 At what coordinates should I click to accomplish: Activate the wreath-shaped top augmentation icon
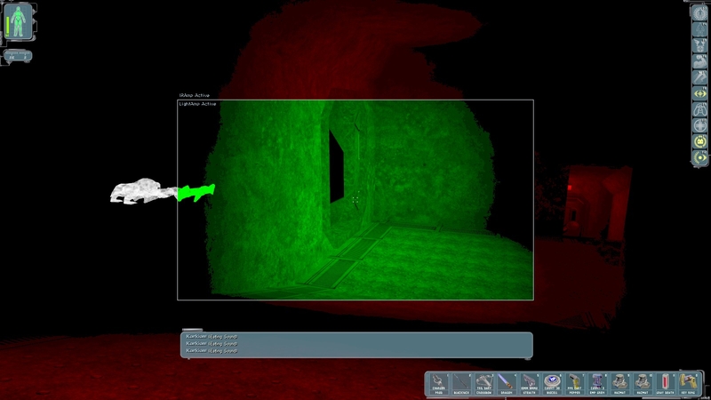click(x=699, y=12)
